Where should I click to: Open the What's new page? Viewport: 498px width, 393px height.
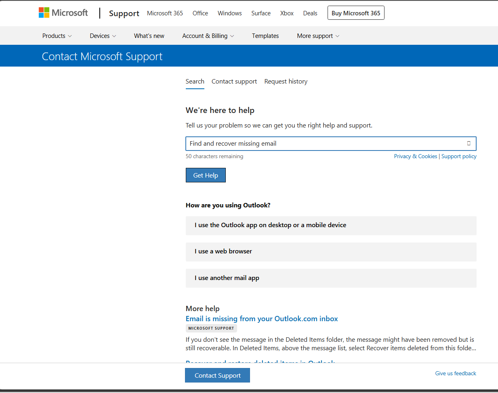(x=149, y=36)
